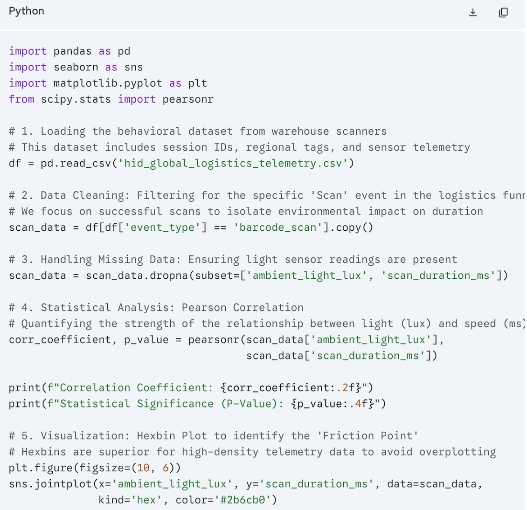Image resolution: width=527 pixels, height=510 pixels.
Task: Click the "Python" language label
Action: (x=27, y=11)
